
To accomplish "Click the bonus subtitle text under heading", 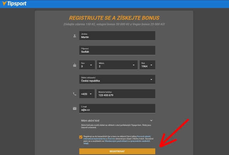I will (x=114, y=24).
